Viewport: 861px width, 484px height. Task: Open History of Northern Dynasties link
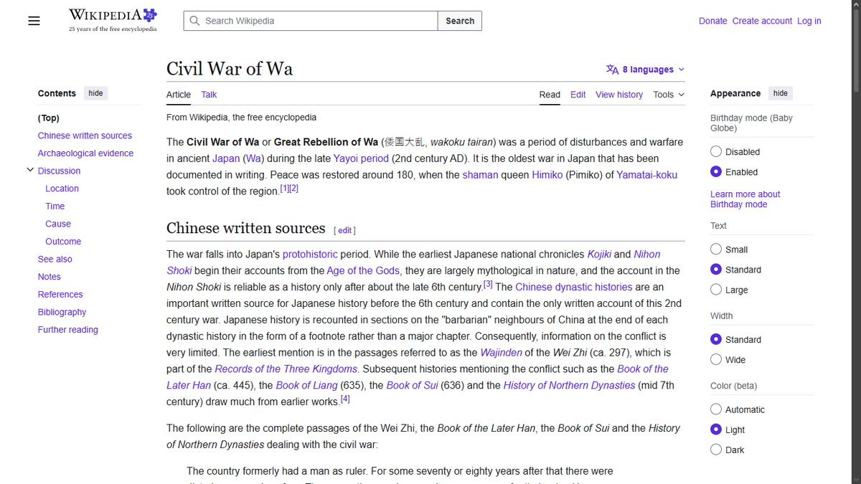click(569, 386)
